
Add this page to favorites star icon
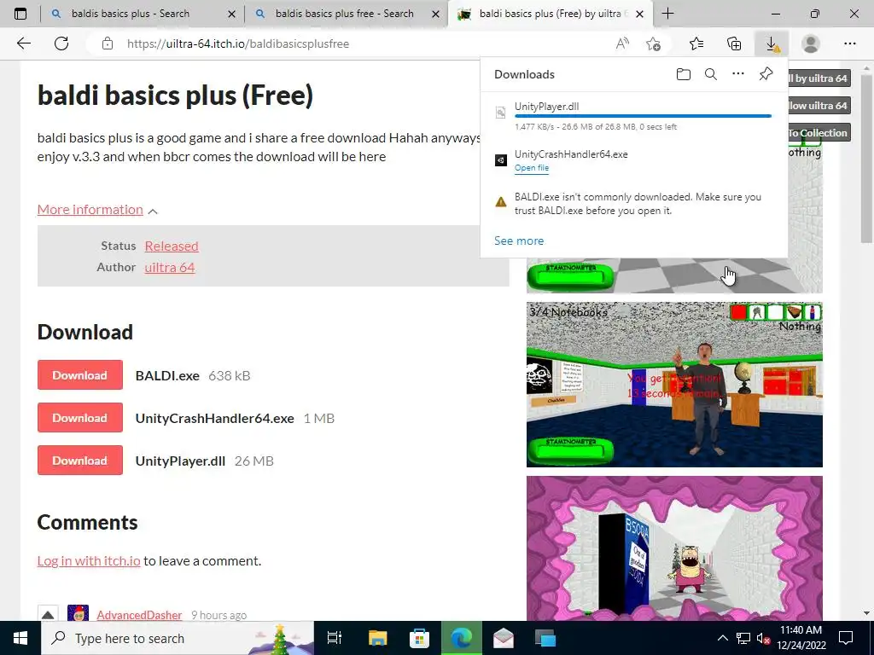coord(653,43)
